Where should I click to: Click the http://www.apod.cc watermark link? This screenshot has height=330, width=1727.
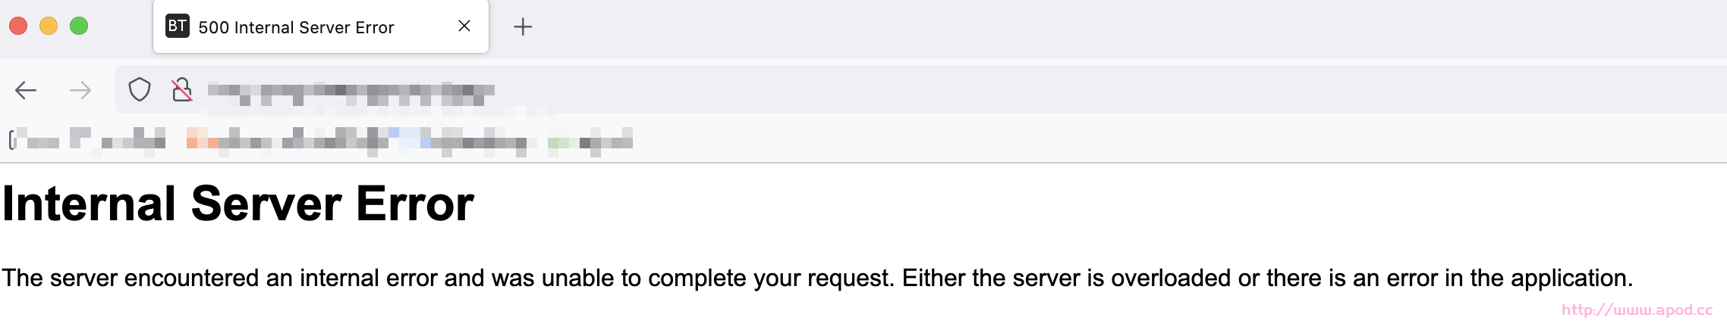click(x=1637, y=310)
